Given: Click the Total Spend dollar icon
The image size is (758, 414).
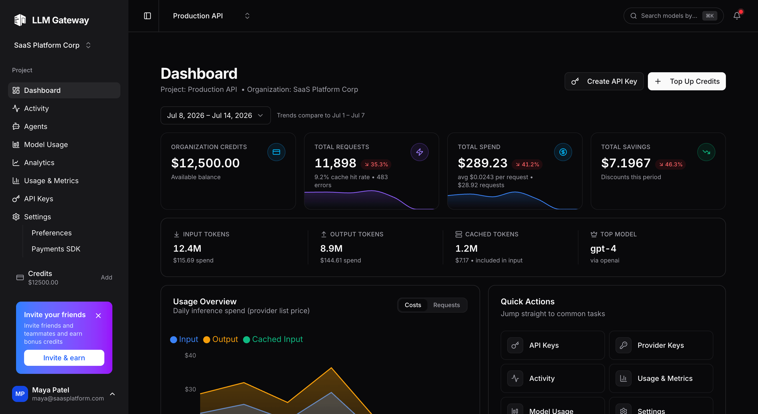Looking at the screenshot, I should point(563,152).
